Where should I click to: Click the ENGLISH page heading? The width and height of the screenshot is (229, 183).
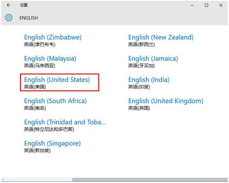(29, 18)
